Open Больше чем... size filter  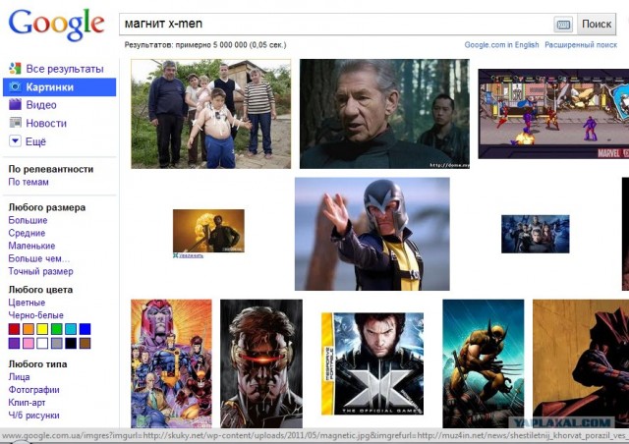click(x=39, y=258)
